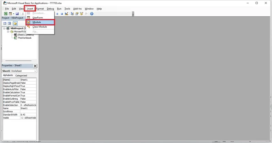Screen dimensions: 272x143
Task: Click EnableAutoFilter property value False
Action: (x=28, y=89)
